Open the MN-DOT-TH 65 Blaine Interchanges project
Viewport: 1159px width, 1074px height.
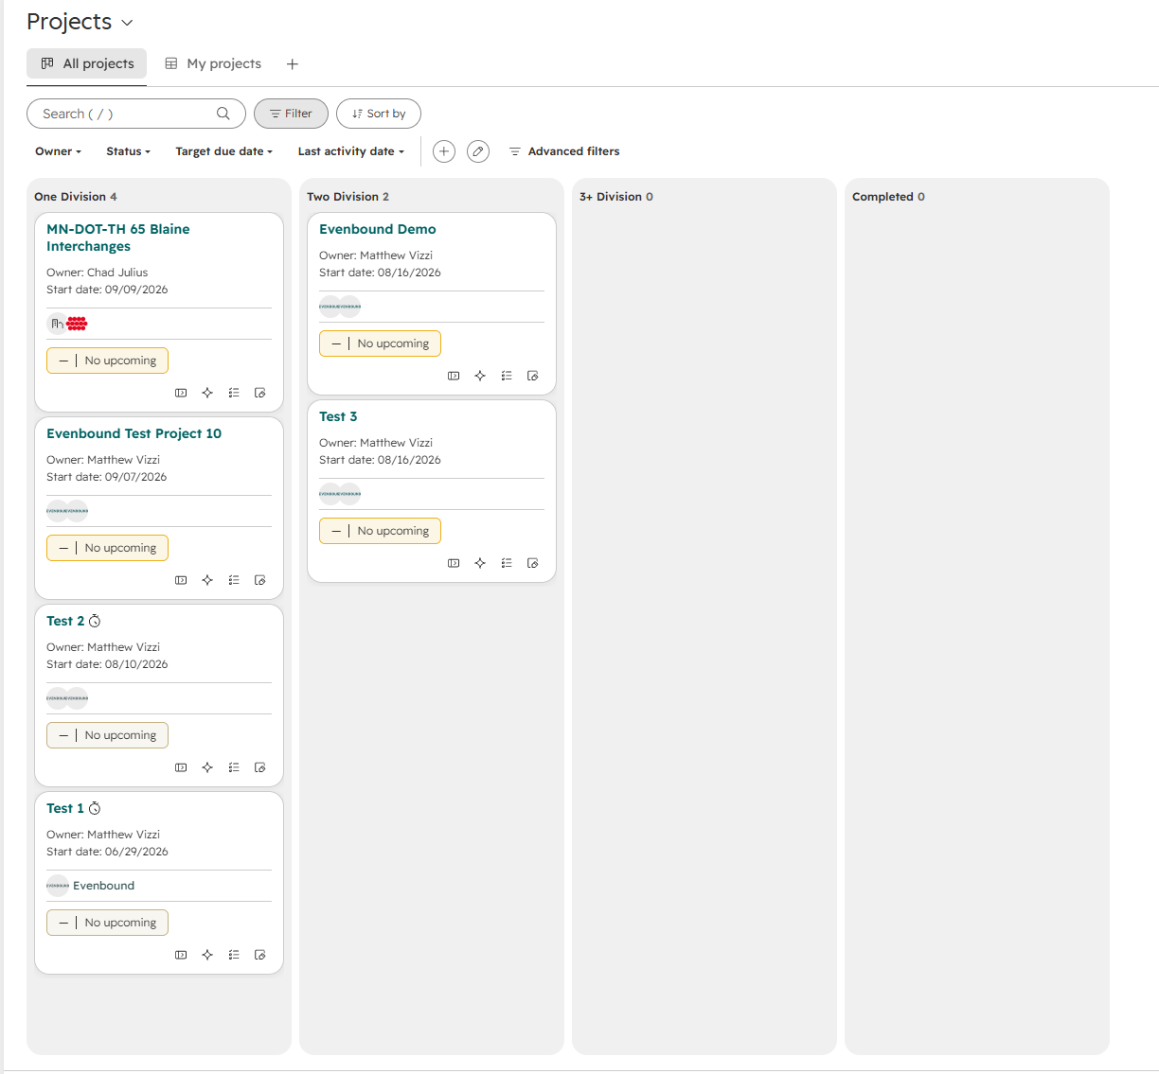coord(118,238)
